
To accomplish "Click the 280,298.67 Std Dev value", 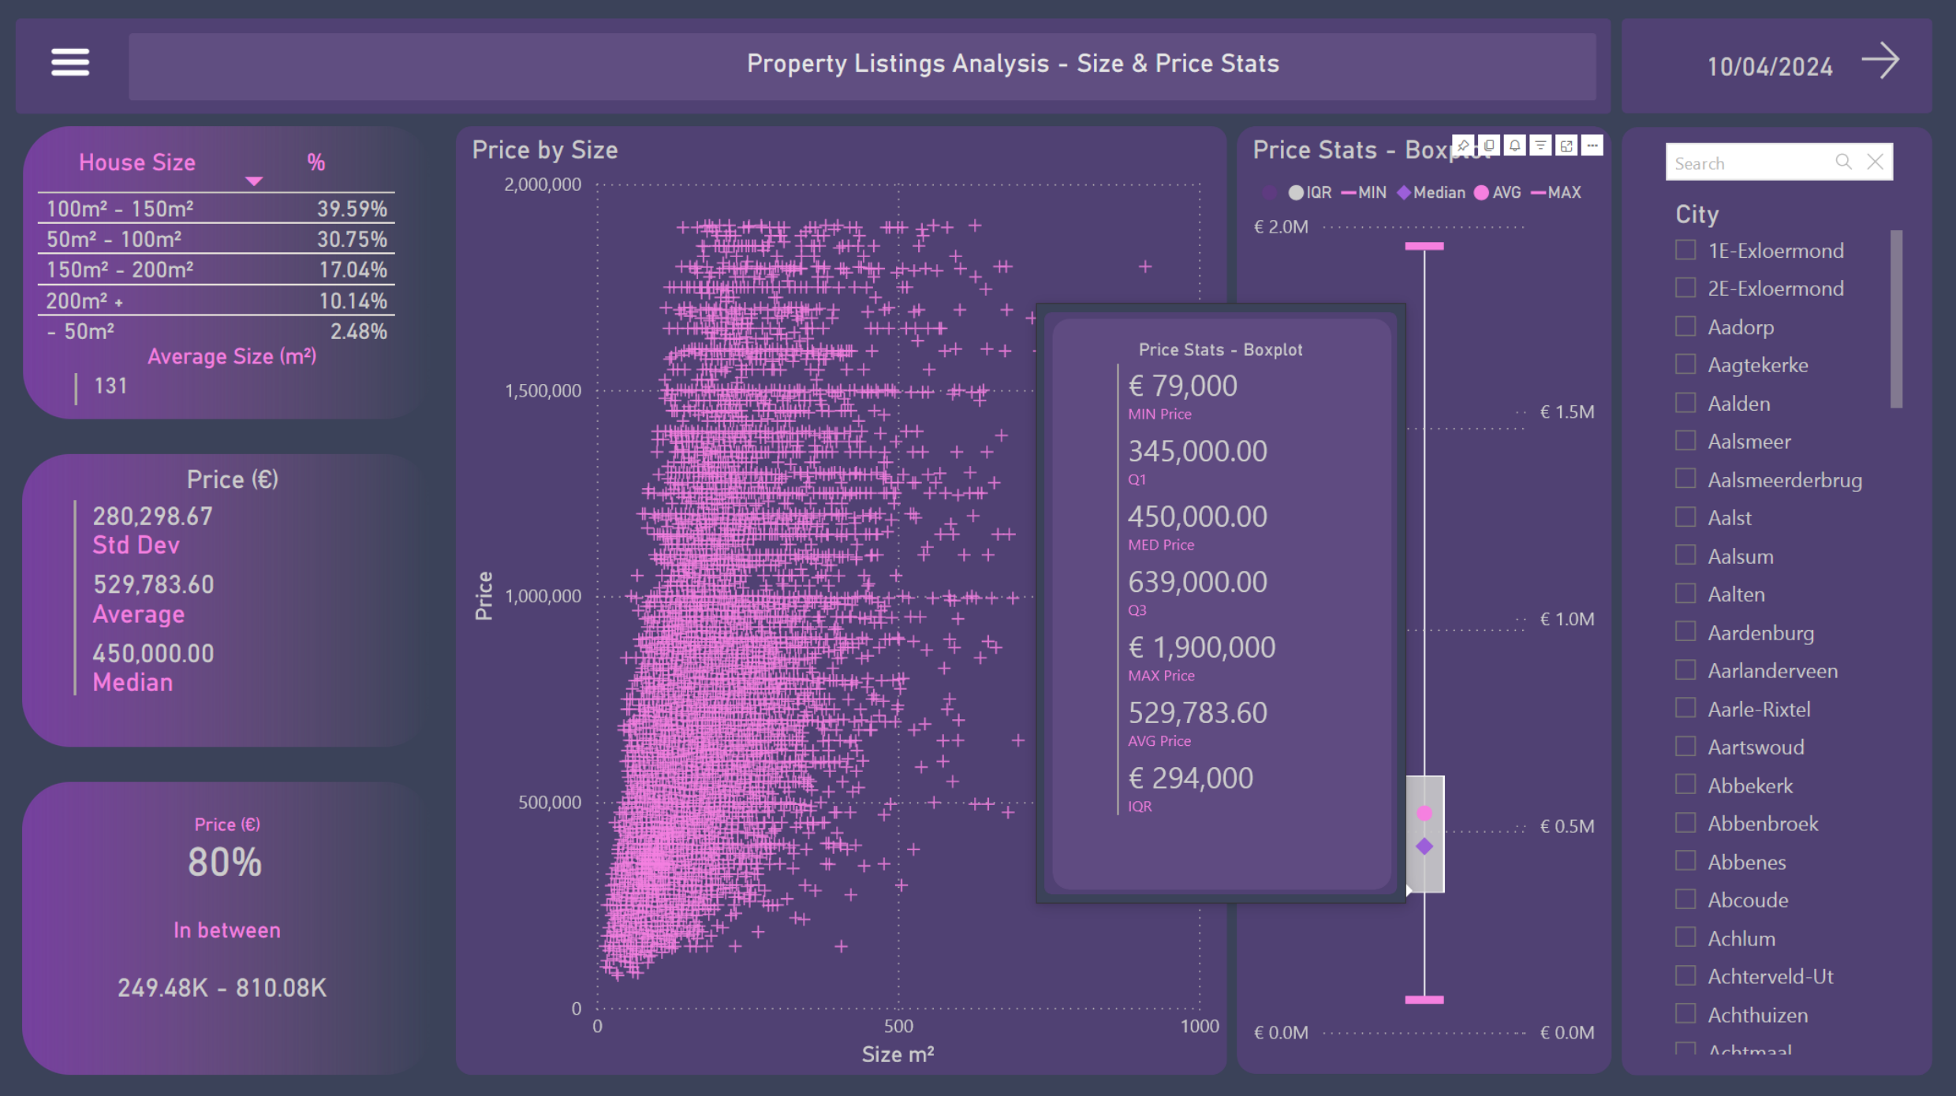I will 153,516.
